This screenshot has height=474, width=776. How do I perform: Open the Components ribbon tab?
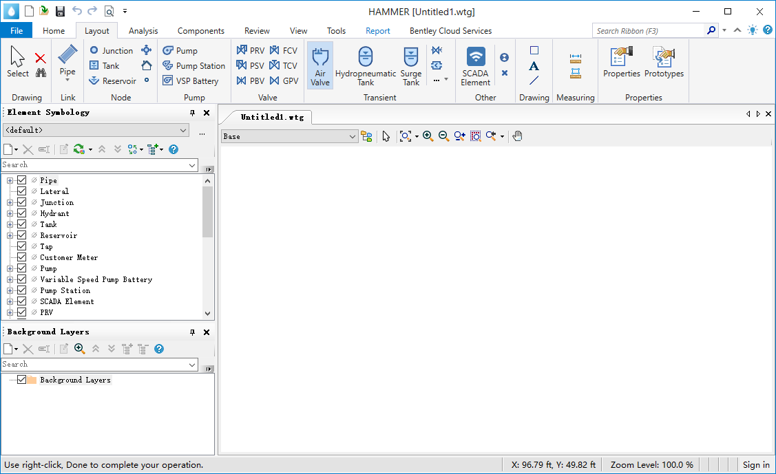[201, 31]
